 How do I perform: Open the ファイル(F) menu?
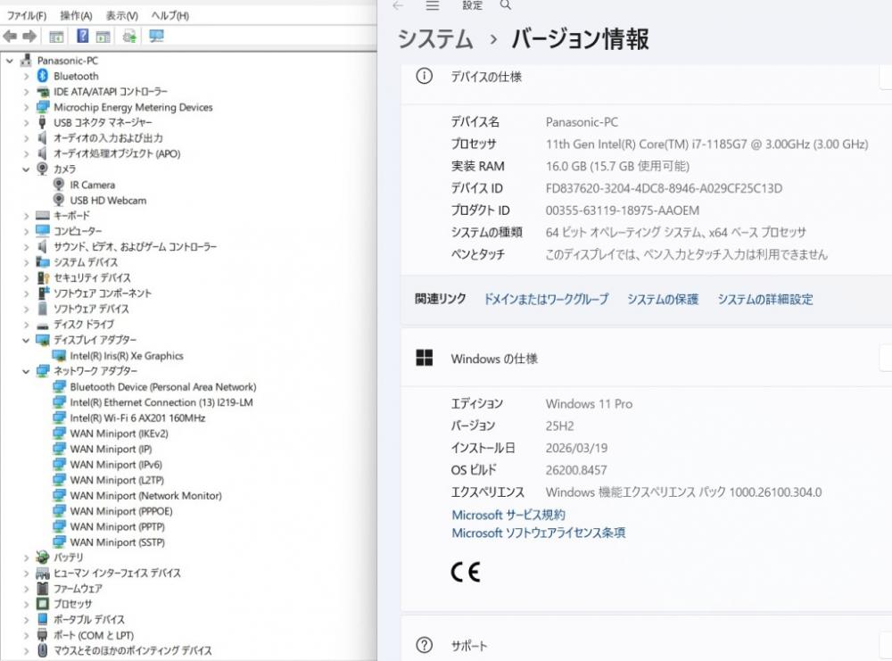tap(27, 15)
